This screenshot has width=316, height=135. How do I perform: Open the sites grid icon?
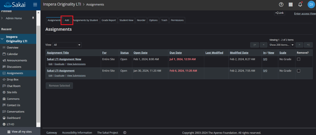coord(291,4)
